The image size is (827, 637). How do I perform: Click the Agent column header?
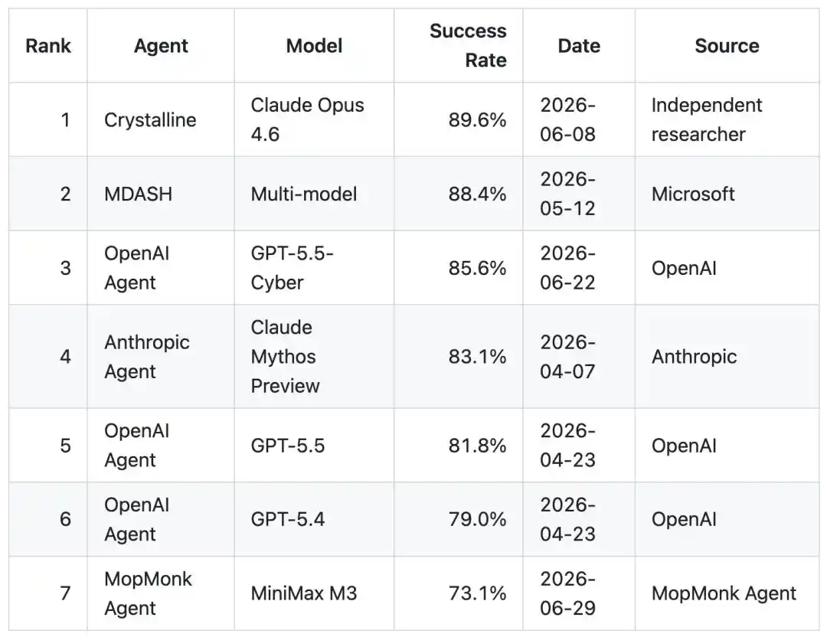(161, 46)
